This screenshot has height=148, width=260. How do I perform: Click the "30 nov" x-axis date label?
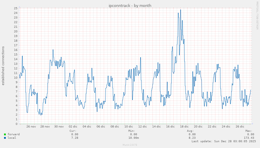(x=59, y=127)
